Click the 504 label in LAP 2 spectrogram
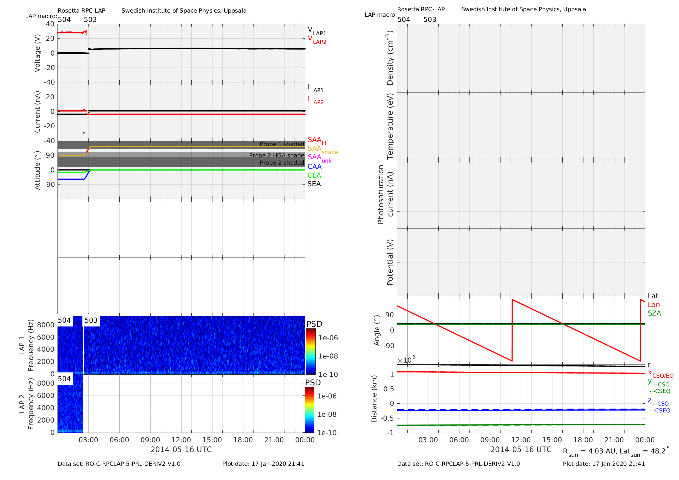Screen dimensions: 679x480 click(64, 379)
